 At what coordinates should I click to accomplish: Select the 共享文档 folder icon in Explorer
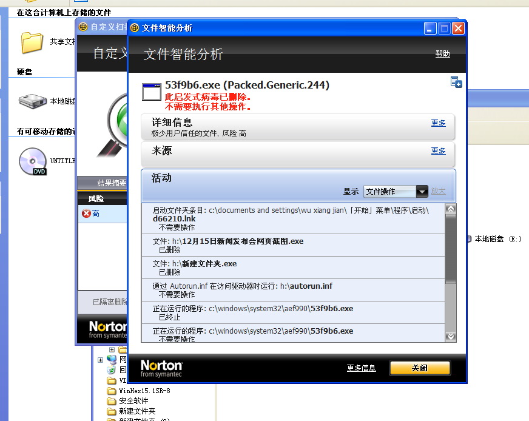(32, 42)
